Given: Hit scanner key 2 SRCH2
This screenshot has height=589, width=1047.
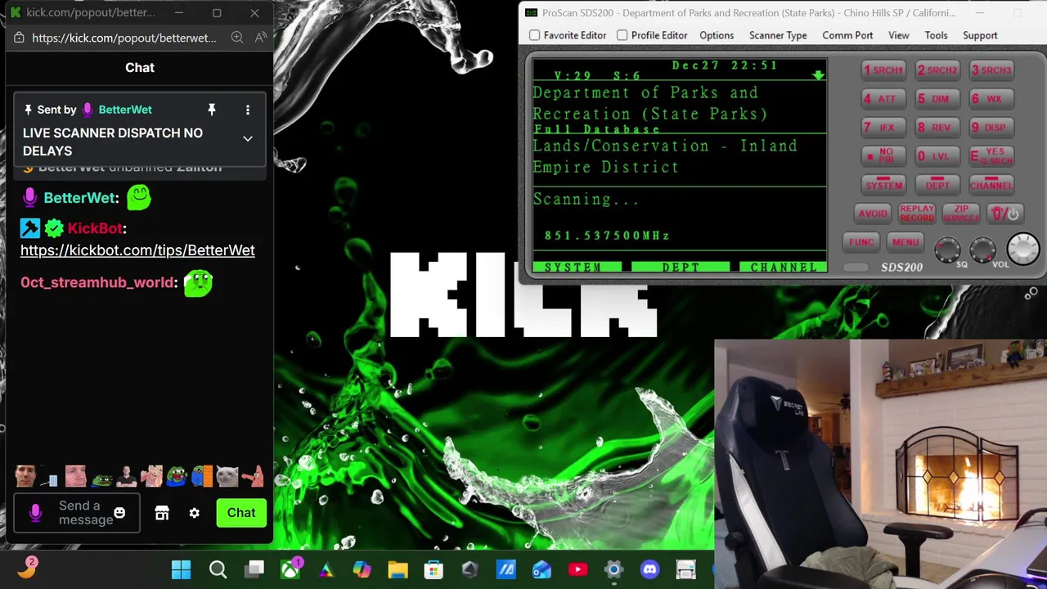Looking at the screenshot, I should coord(937,70).
